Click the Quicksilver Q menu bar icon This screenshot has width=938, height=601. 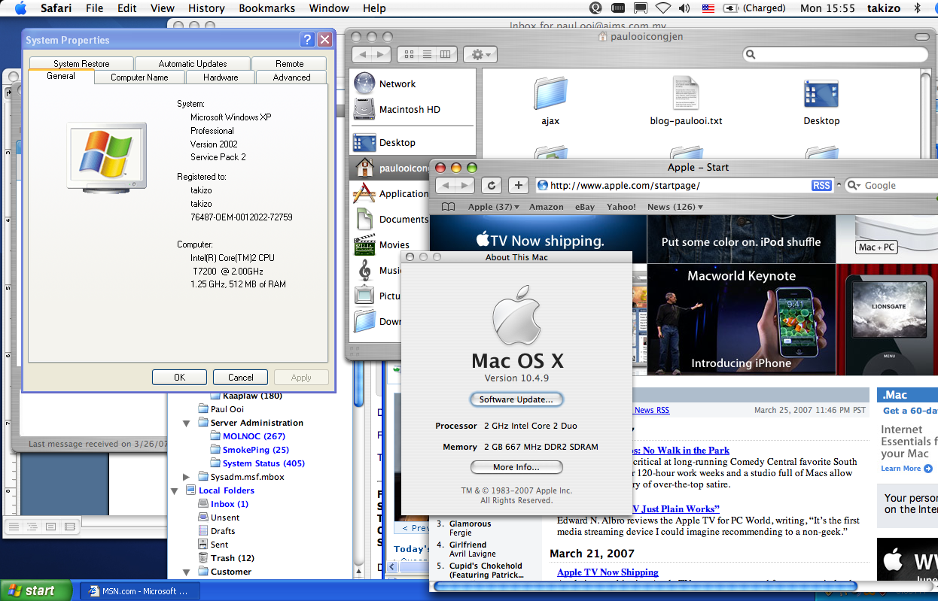[x=595, y=8]
